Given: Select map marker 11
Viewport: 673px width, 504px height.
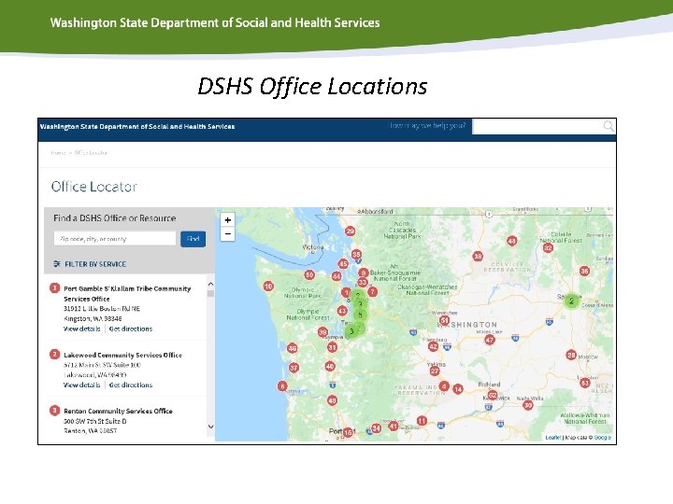Looking at the screenshot, I should coord(422,421).
